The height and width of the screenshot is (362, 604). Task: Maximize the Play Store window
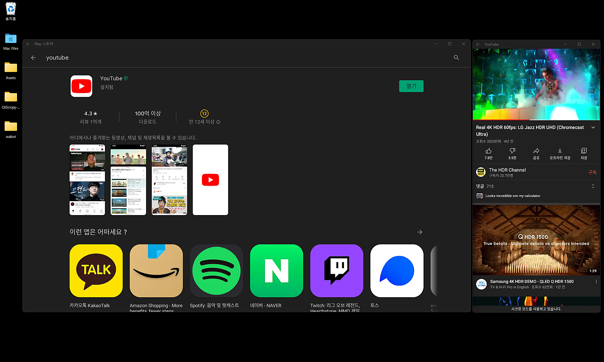pos(450,44)
